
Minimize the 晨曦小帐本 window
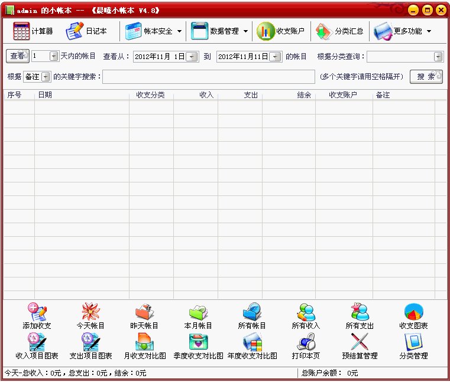[x=413, y=11]
